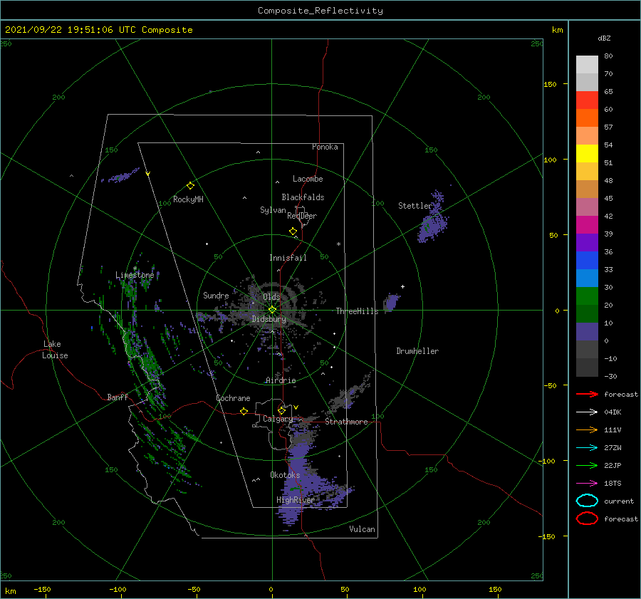Click the Vulcan town label
Screen dimensions: 641x599
tap(362, 529)
